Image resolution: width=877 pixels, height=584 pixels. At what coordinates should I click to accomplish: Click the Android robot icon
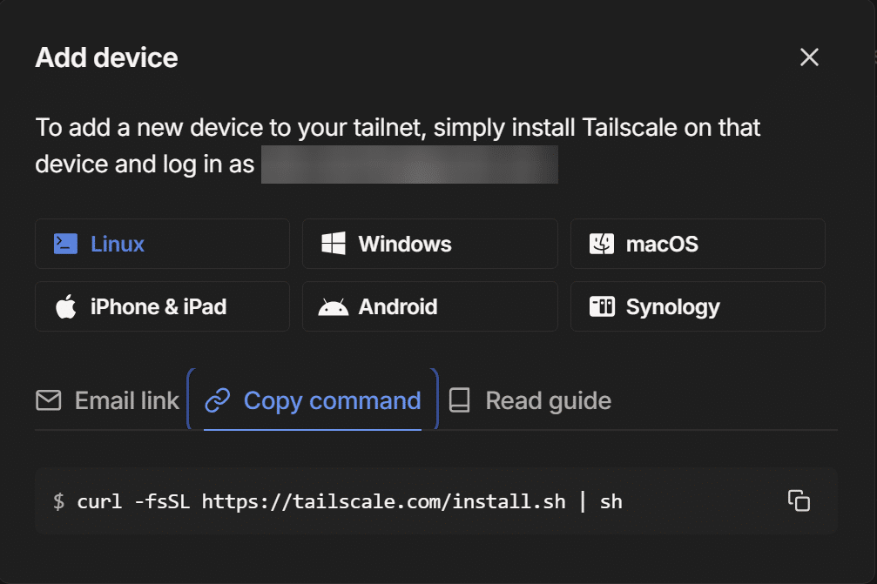coord(333,306)
